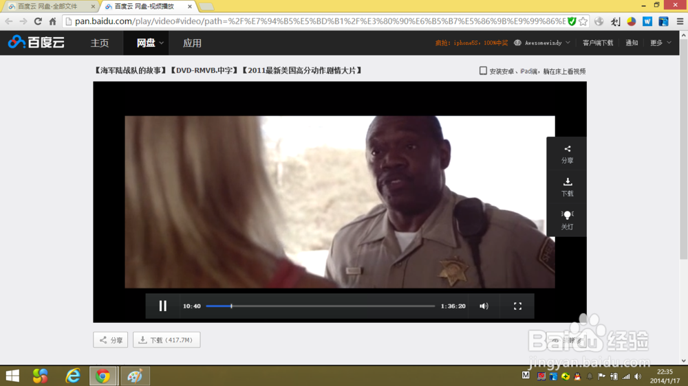Click the globe extension icon

(x=599, y=21)
